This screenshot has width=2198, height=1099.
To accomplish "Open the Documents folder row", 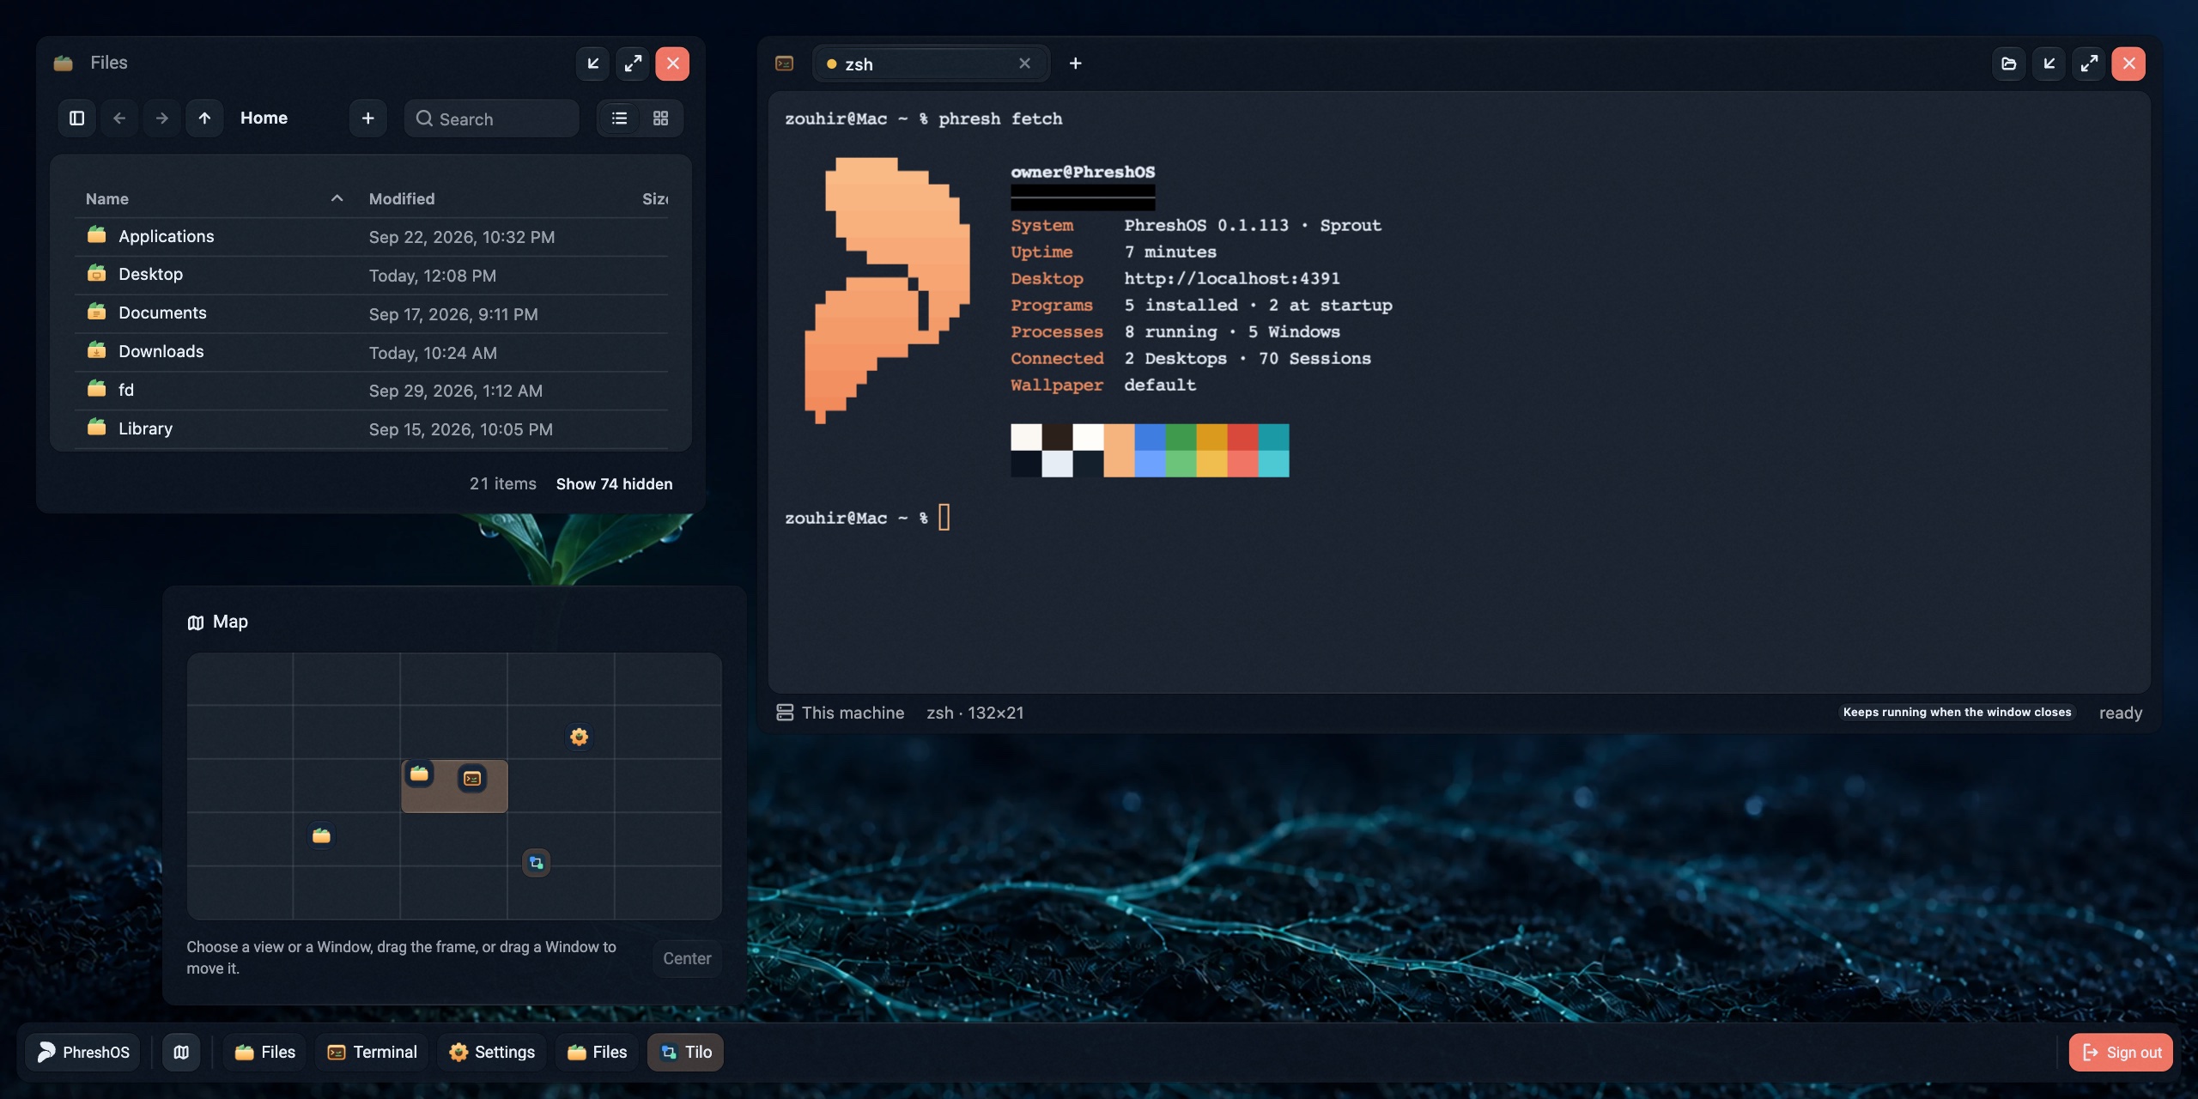I will (x=371, y=313).
